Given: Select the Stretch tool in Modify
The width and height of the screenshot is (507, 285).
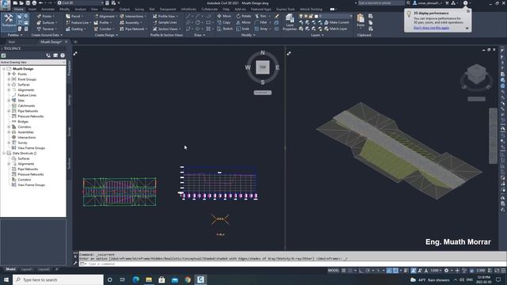Looking at the screenshot, I should coord(225,28).
